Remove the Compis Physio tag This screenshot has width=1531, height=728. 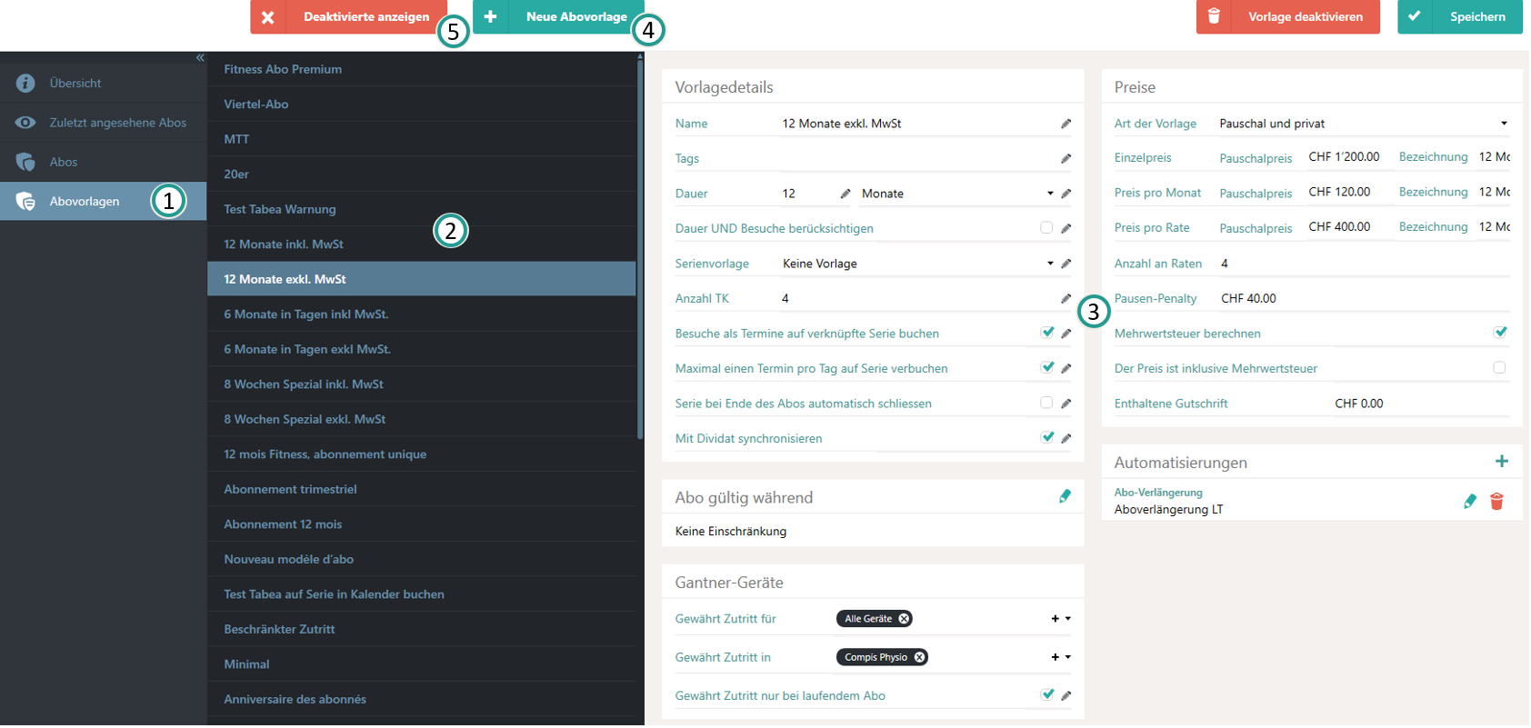click(919, 657)
